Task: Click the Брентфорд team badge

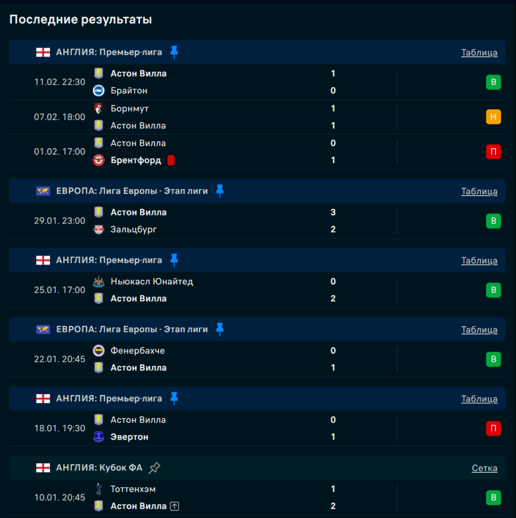Action: coord(99,160)
